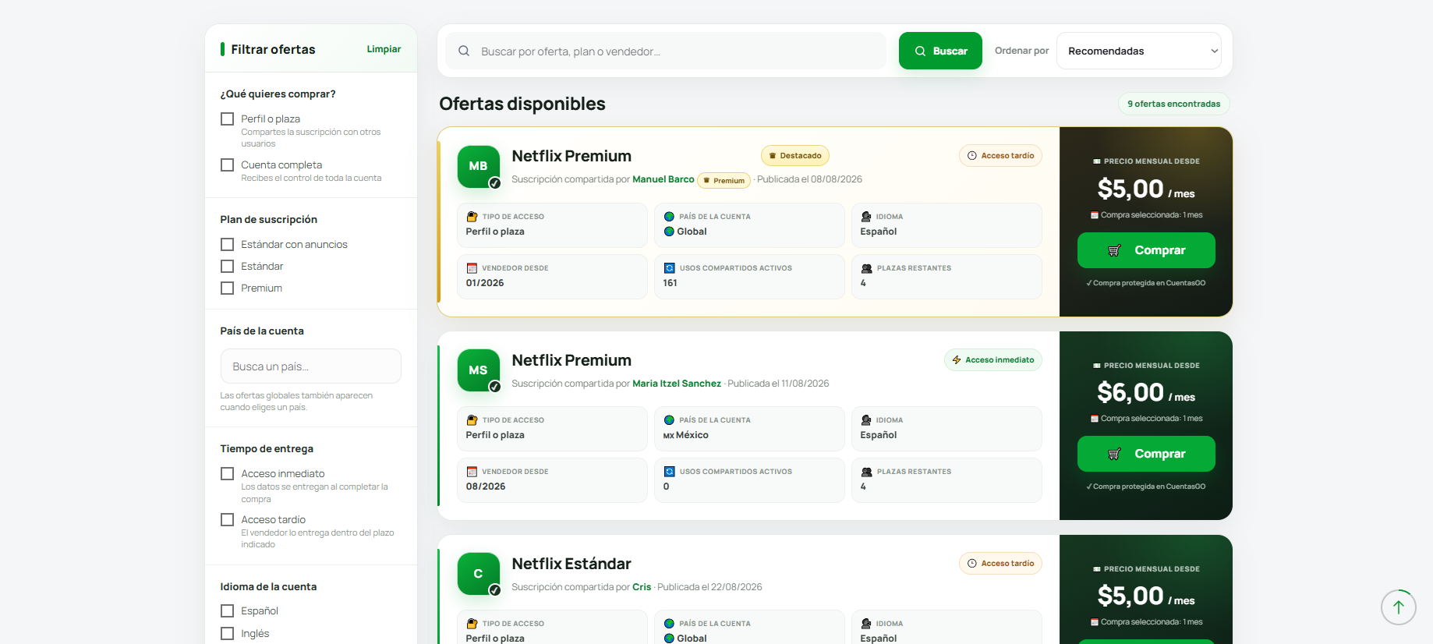Open seller Cris's profile link

click(642, 587)
